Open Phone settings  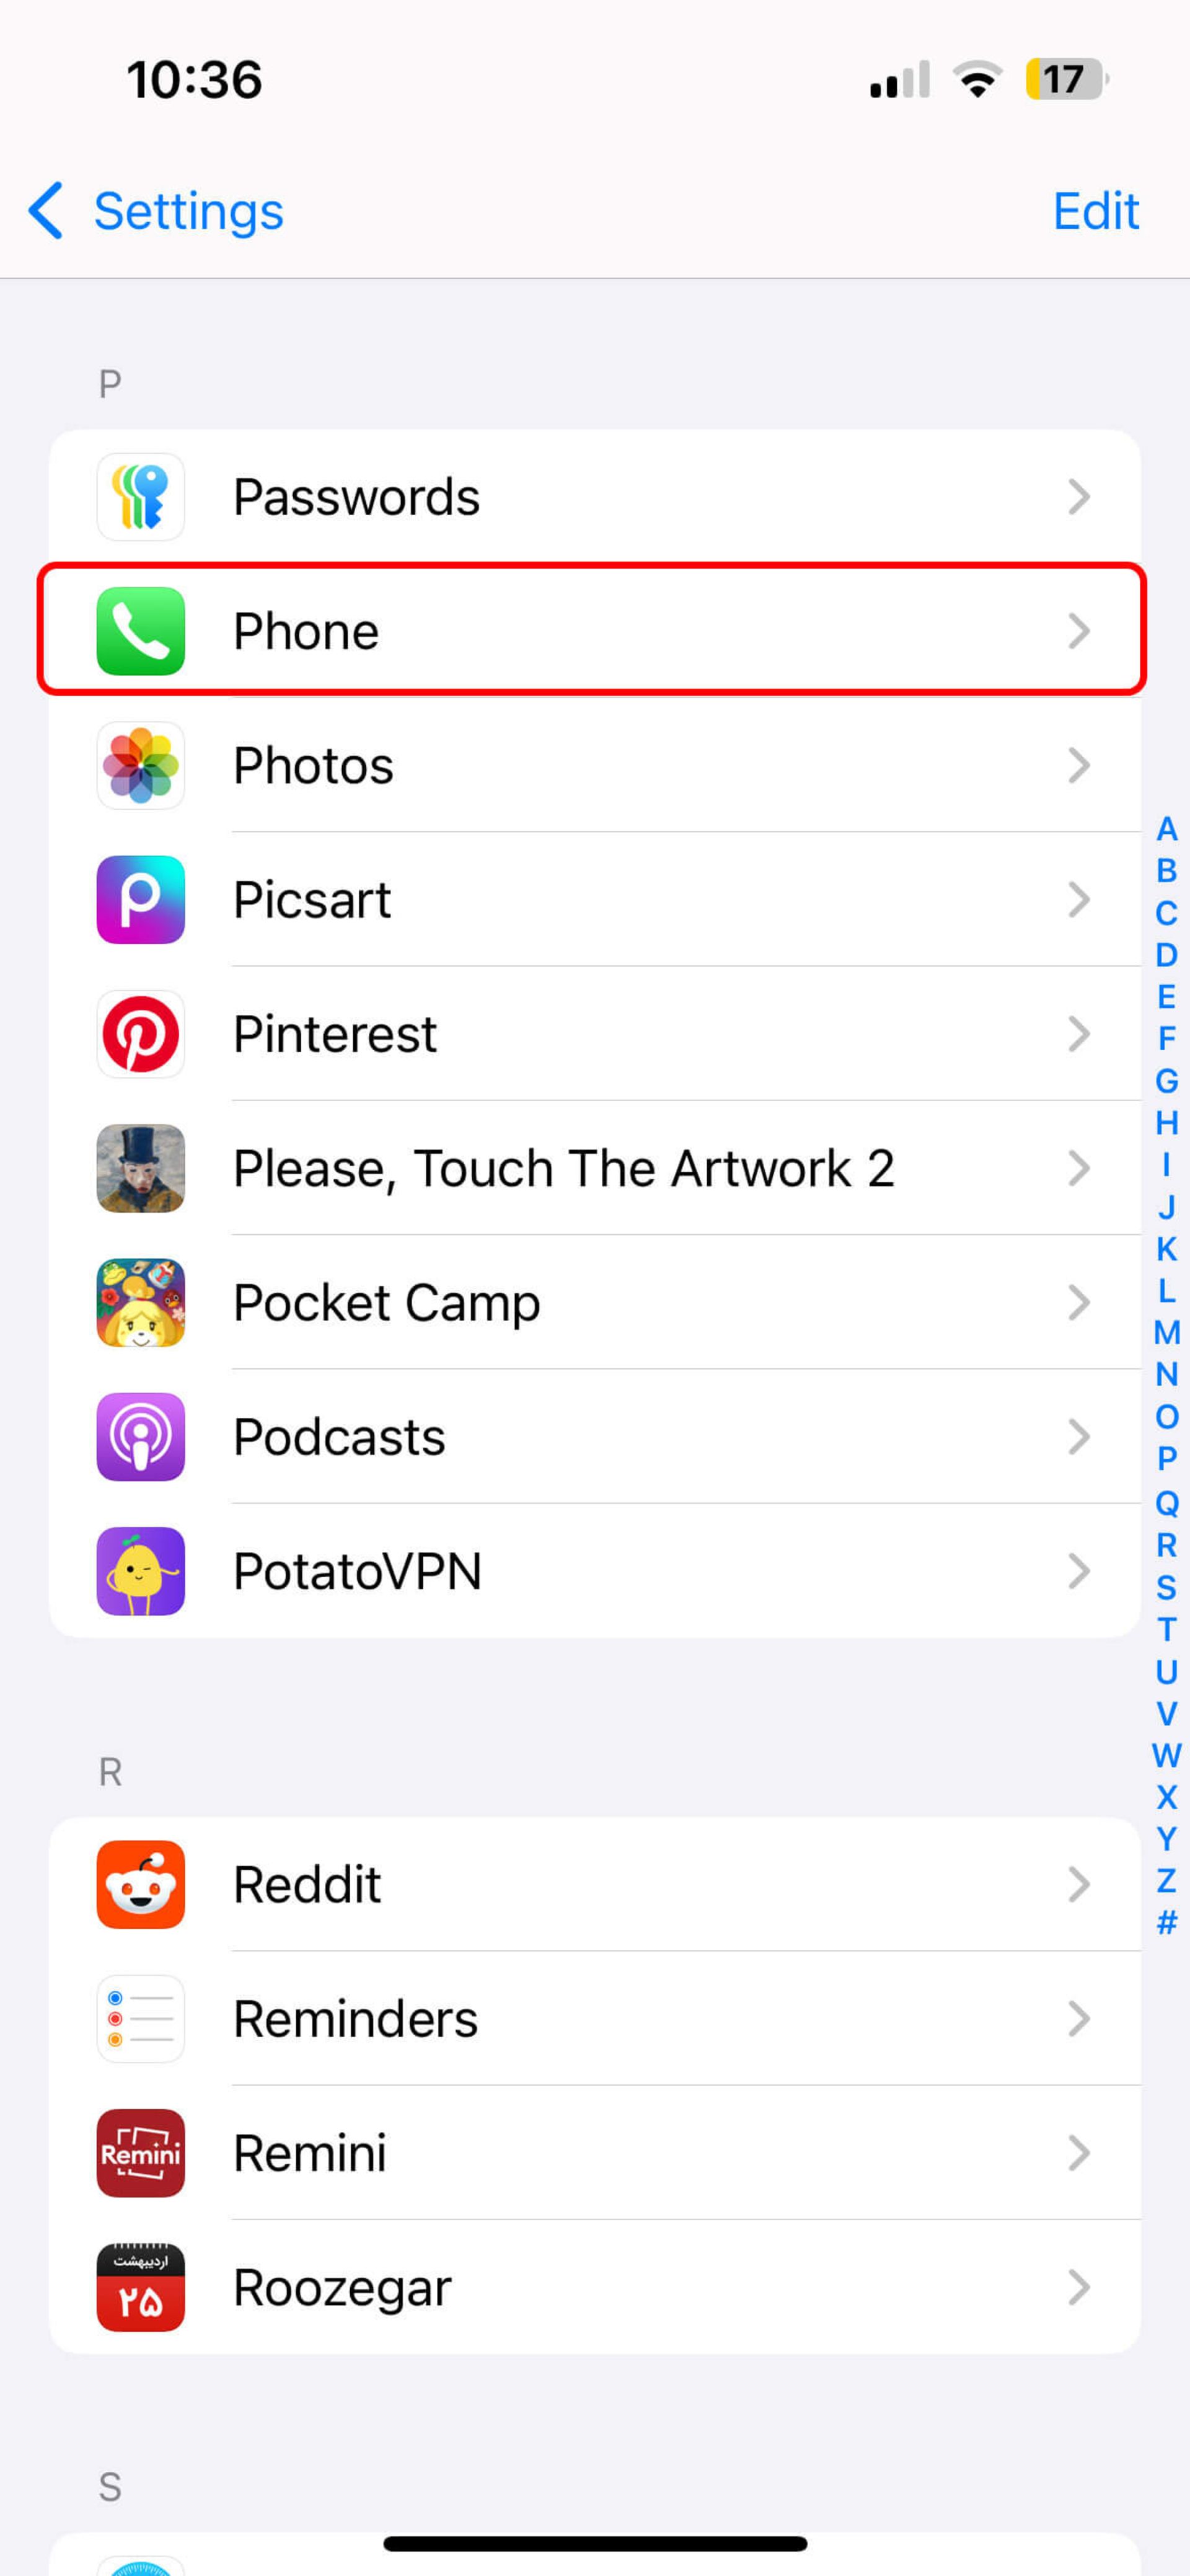click(594, 629)
